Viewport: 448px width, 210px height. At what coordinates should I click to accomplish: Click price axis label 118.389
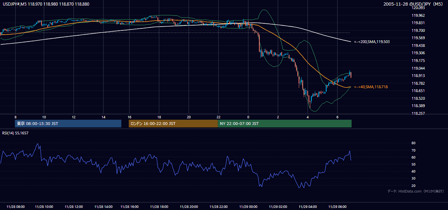pyautogui.click(x=418, y=106)
